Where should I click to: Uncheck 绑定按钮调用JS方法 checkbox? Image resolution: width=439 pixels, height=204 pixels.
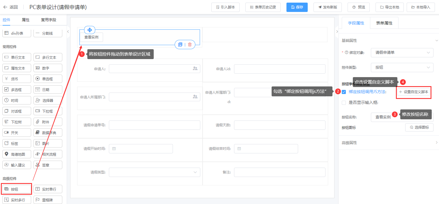click(344, 92)
